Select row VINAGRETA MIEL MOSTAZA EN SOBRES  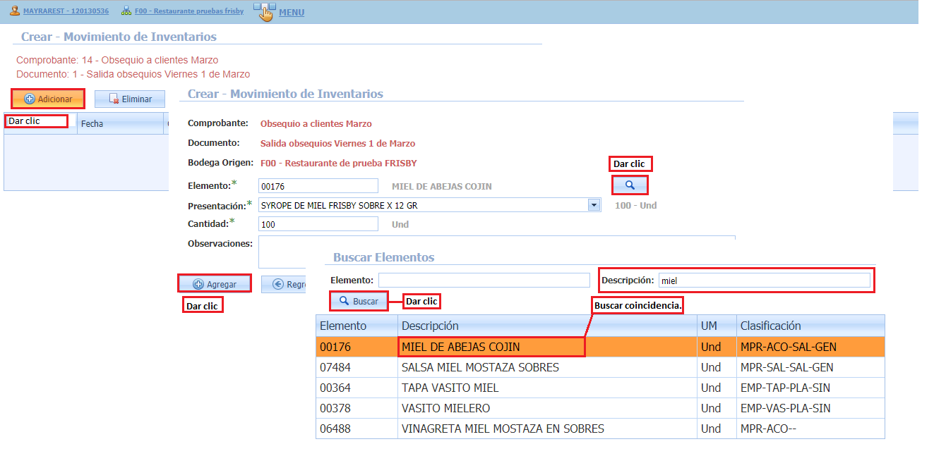point(600,429)
